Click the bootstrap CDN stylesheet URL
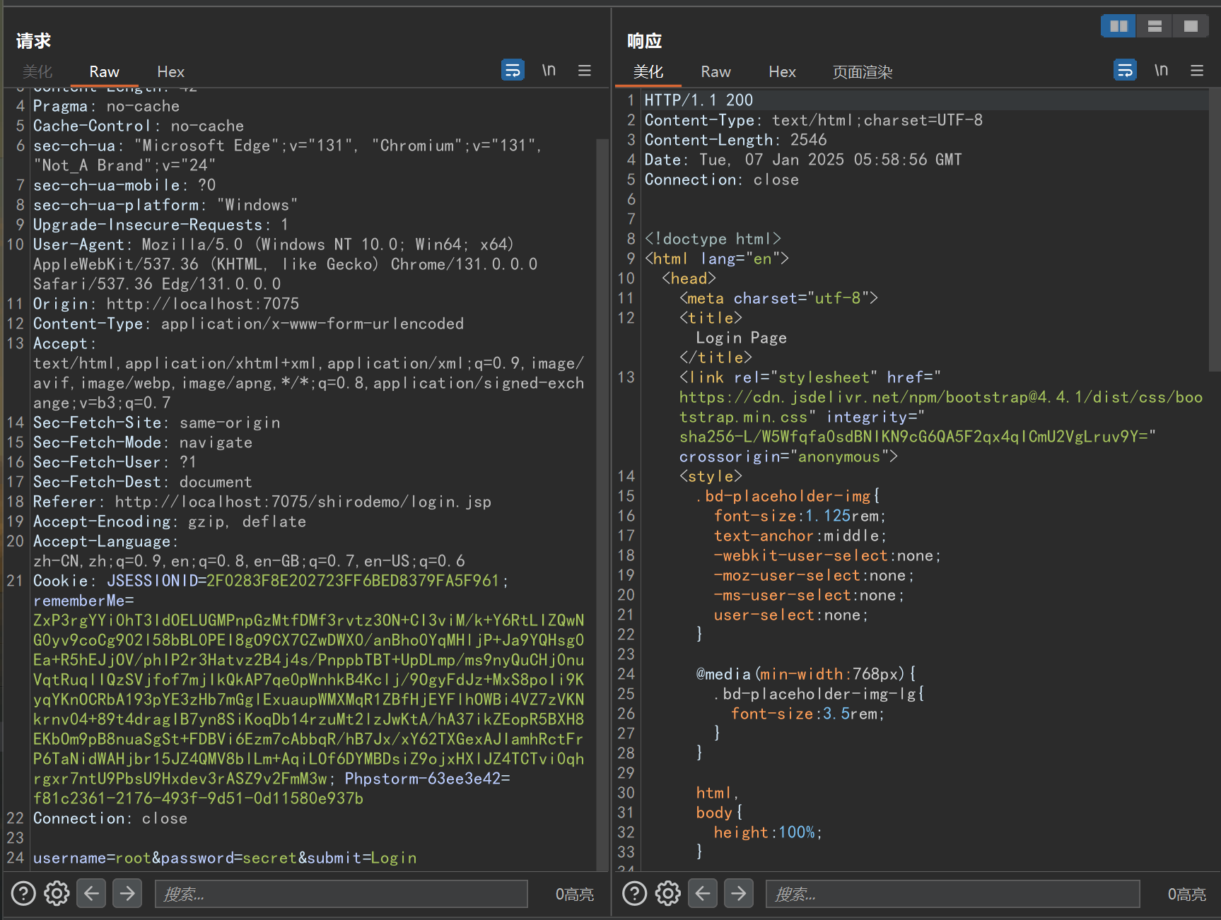Screen dimensions: 1221x920 click(x=940, y=407)
